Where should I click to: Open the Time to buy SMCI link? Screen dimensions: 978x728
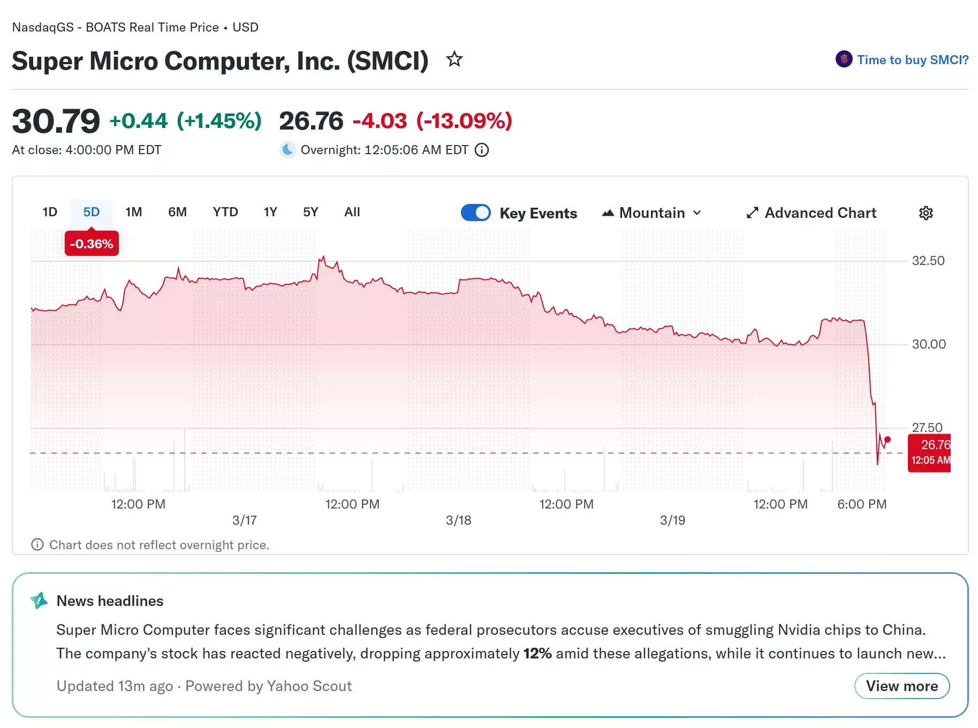[912, 60]
